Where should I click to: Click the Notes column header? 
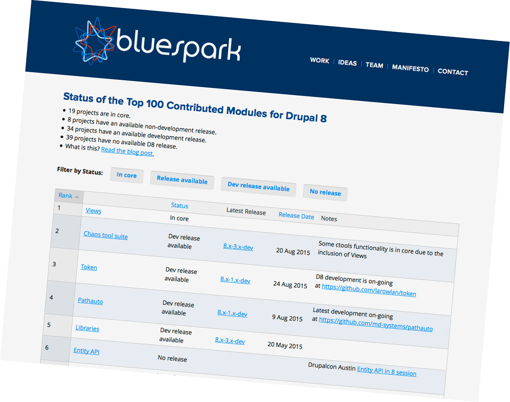[x=329, y=219]
